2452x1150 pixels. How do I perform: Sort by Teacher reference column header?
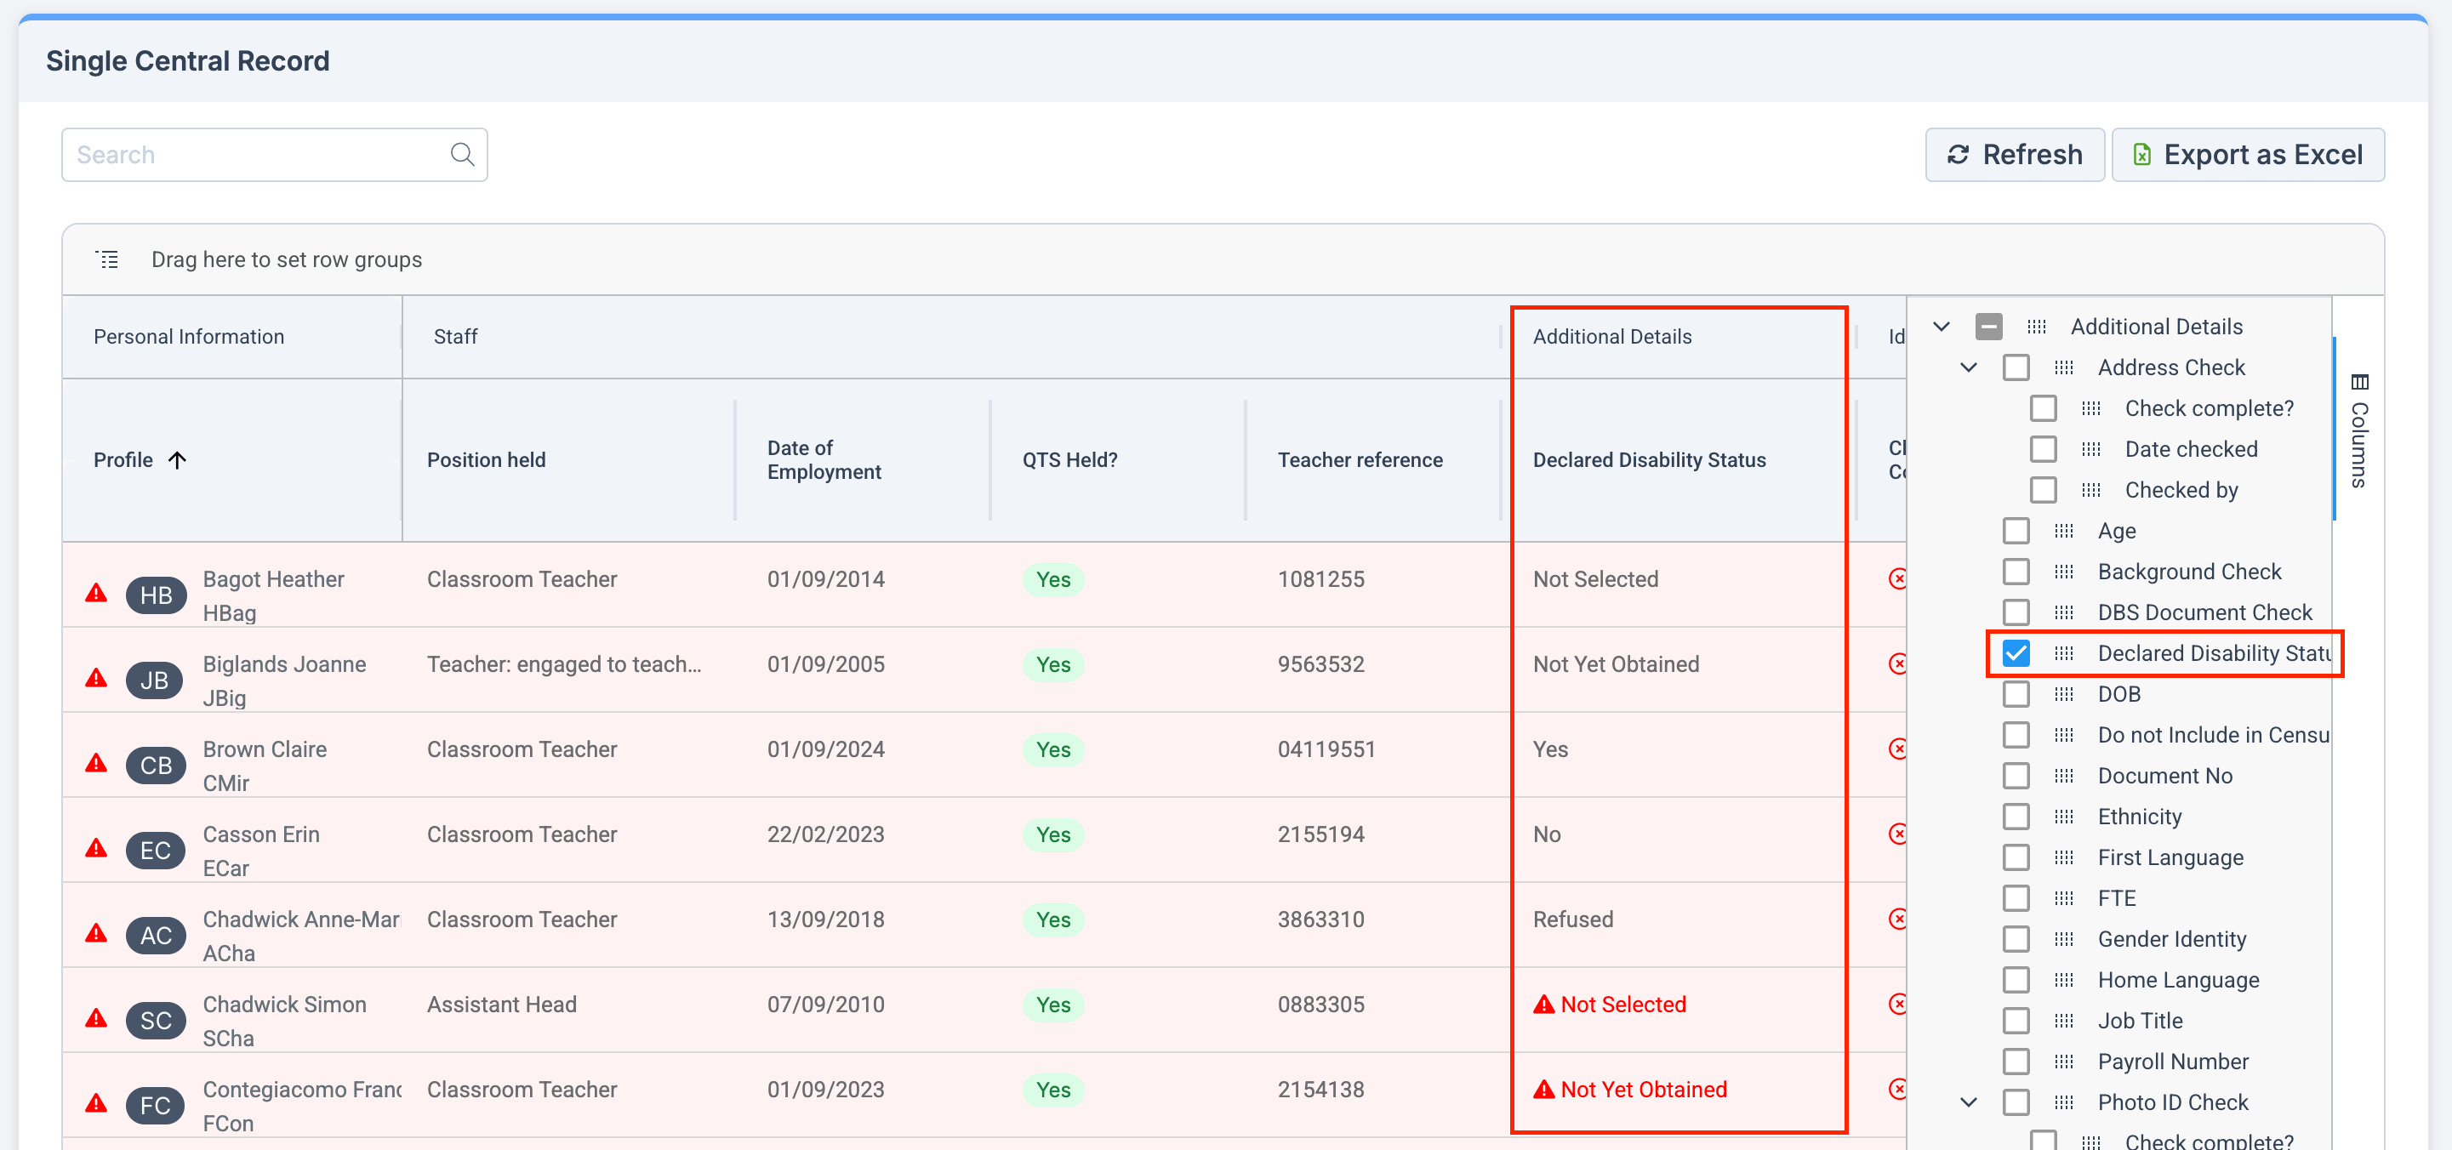point(1360,460)
